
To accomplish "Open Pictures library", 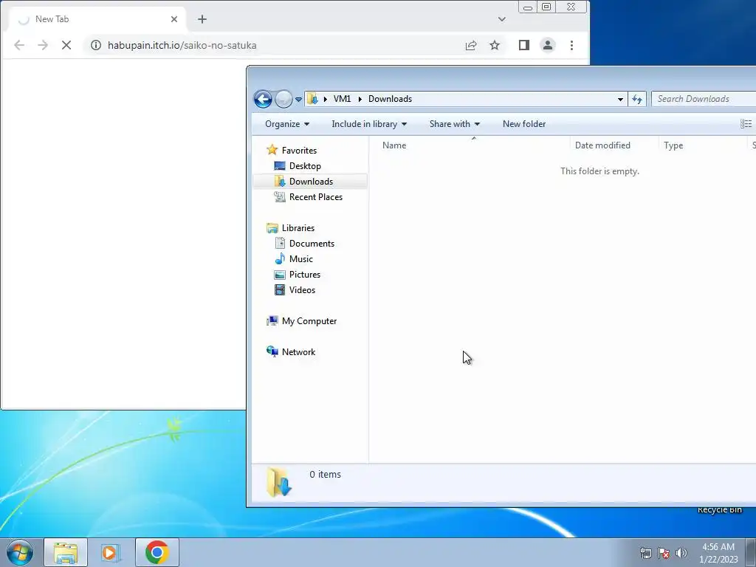I will [305, 275].
